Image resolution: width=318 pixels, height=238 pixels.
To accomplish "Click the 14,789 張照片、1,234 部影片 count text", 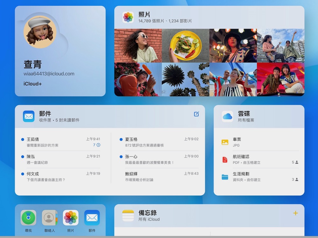I will [165, 21].
